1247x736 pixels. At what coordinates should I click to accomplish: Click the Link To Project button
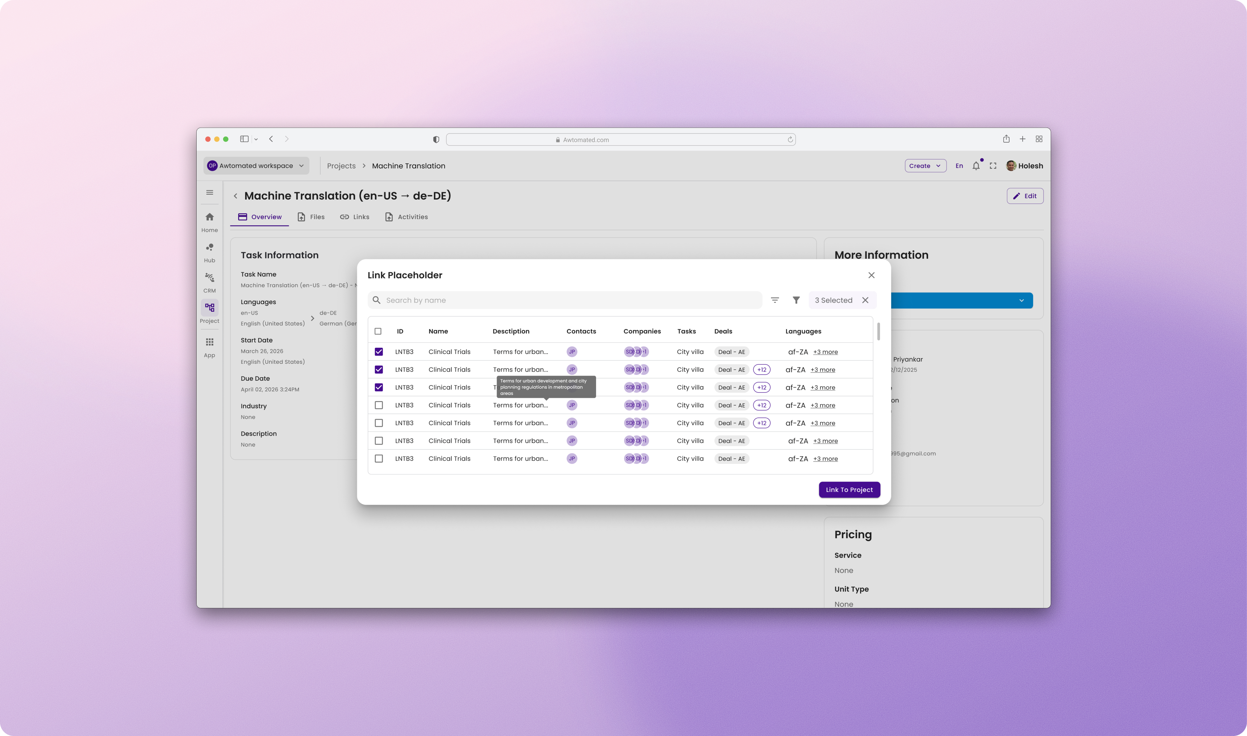(x=849, y=489)
